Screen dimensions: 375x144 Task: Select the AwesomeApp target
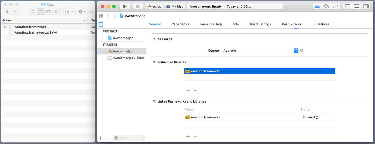(122, 51)
